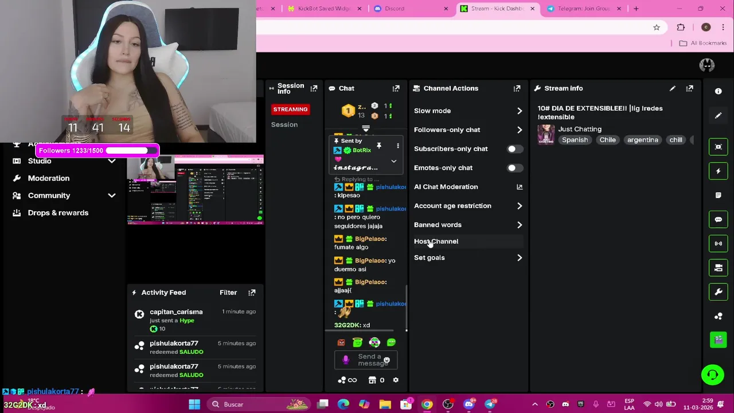The height and width of the screenshot is (413, 734).
Task: Pop out the Session Info panel
Action: pyautogui.click(x=314, y=88)
